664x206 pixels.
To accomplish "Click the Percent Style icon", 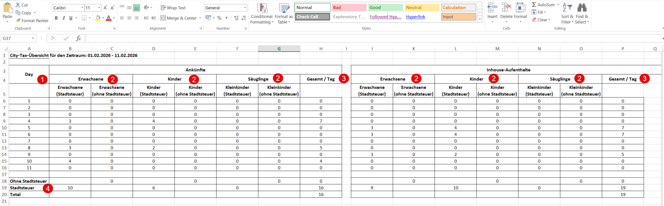I will click(219, 18).
